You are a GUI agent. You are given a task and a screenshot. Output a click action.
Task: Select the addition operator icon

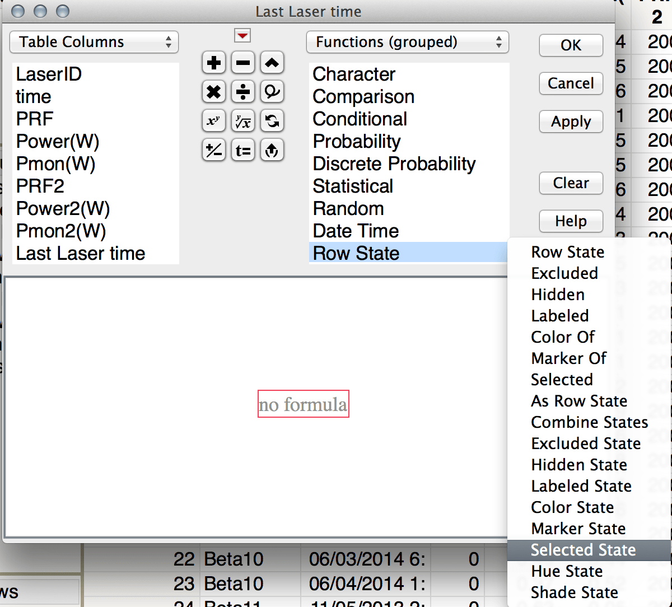[x=213, y=63]
